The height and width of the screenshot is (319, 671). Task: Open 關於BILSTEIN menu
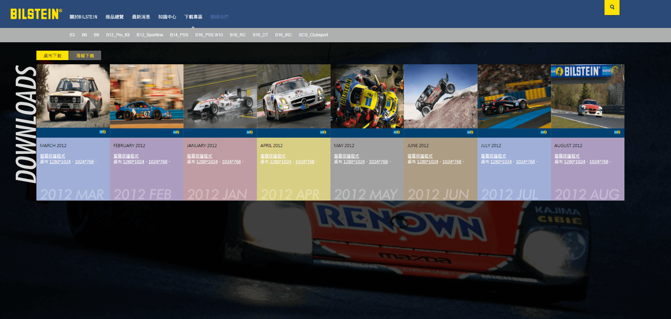[83, 17]
